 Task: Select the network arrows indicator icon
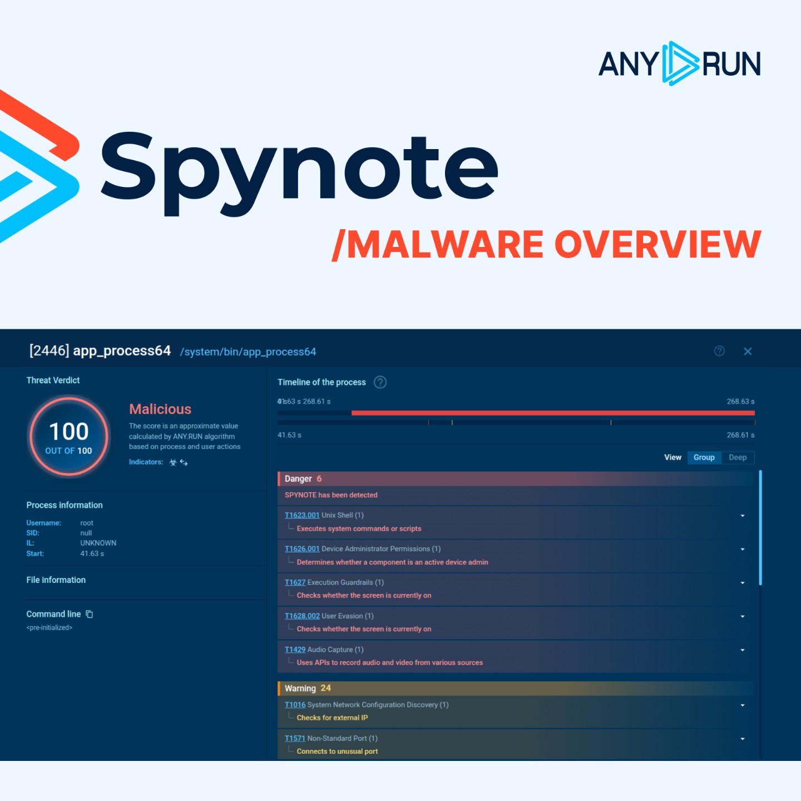tap(184, 462)
